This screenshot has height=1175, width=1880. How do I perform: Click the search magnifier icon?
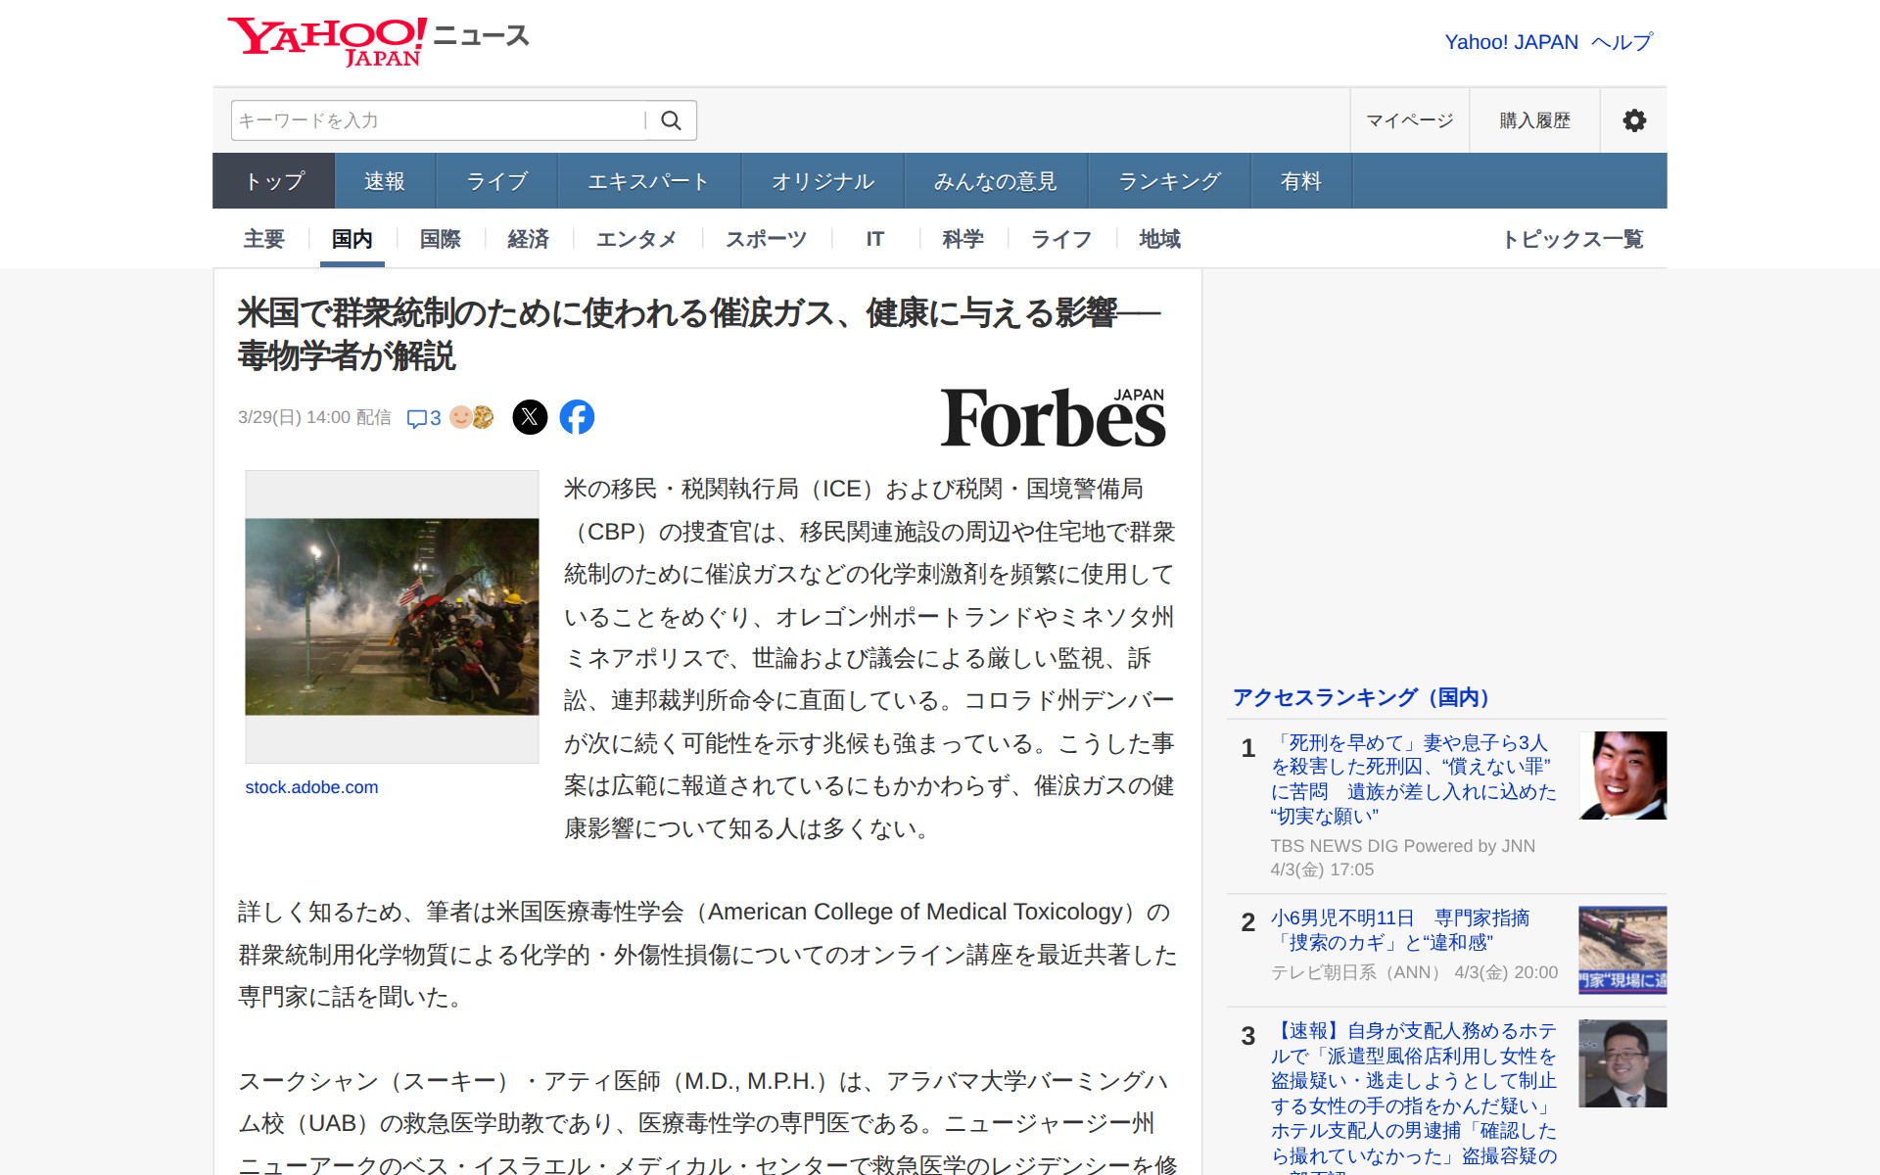tap(671, 120)
